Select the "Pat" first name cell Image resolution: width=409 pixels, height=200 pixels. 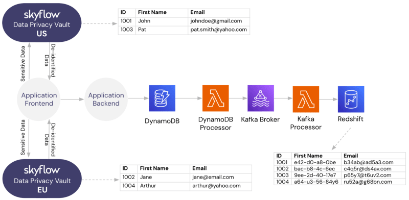click(x=162, y=30)
